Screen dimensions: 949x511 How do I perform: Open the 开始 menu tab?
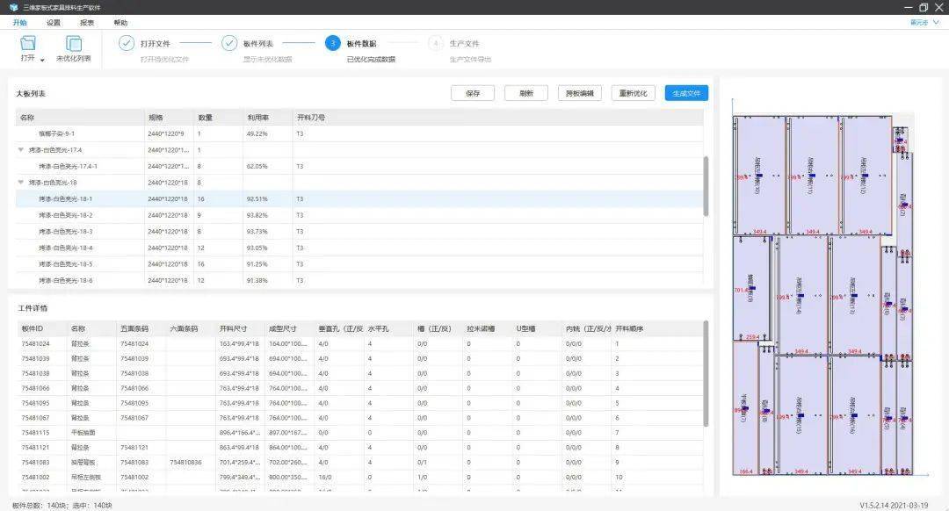click(x=20, y=22)
